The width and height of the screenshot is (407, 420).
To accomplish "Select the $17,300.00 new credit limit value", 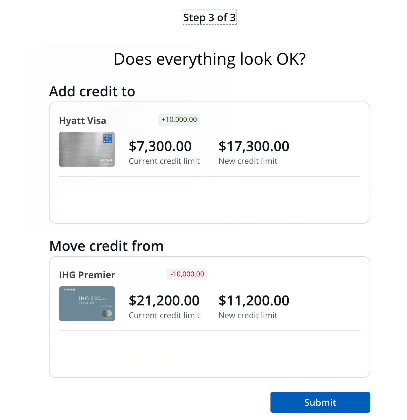I will tap(254, 146).
